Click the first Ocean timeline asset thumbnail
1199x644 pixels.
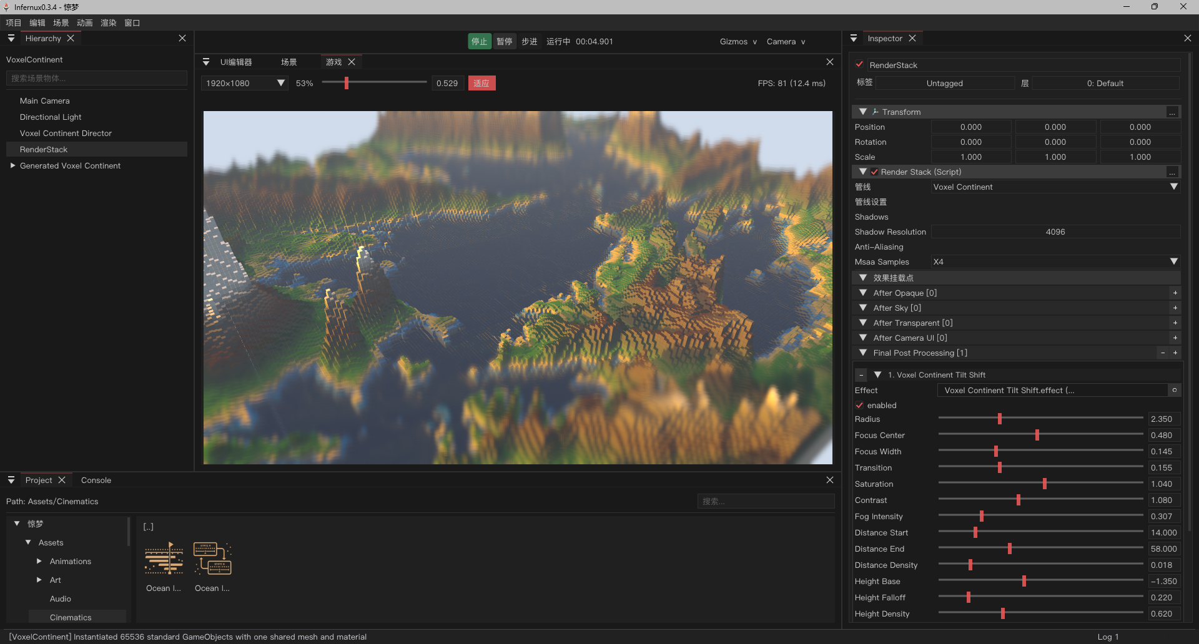coord(164,558)
